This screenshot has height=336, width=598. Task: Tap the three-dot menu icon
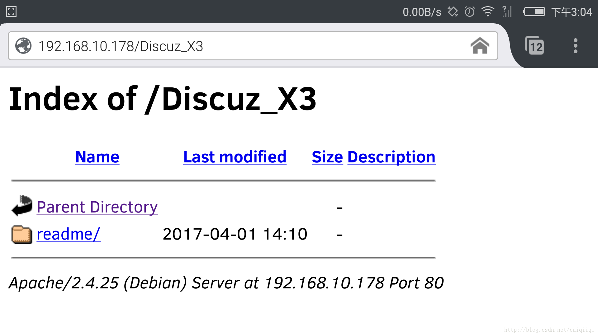click(575, 45)
